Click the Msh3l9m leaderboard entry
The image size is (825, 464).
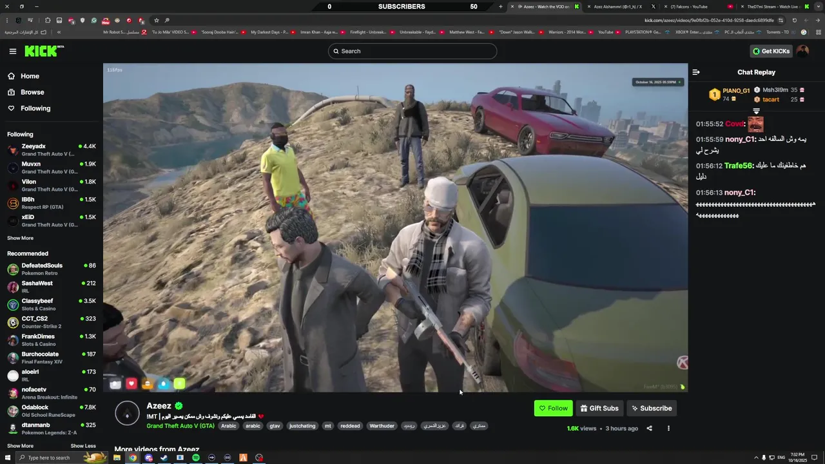tap(779, 90)
